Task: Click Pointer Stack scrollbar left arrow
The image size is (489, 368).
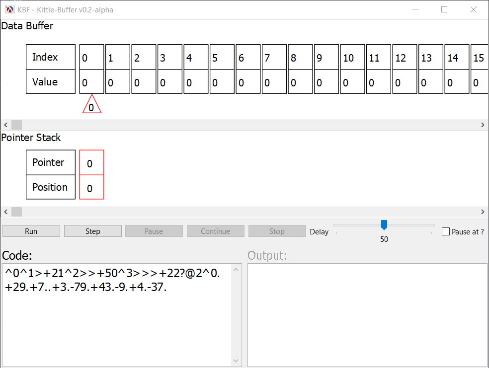Action: pyautogui.click(x=6, y=212)
